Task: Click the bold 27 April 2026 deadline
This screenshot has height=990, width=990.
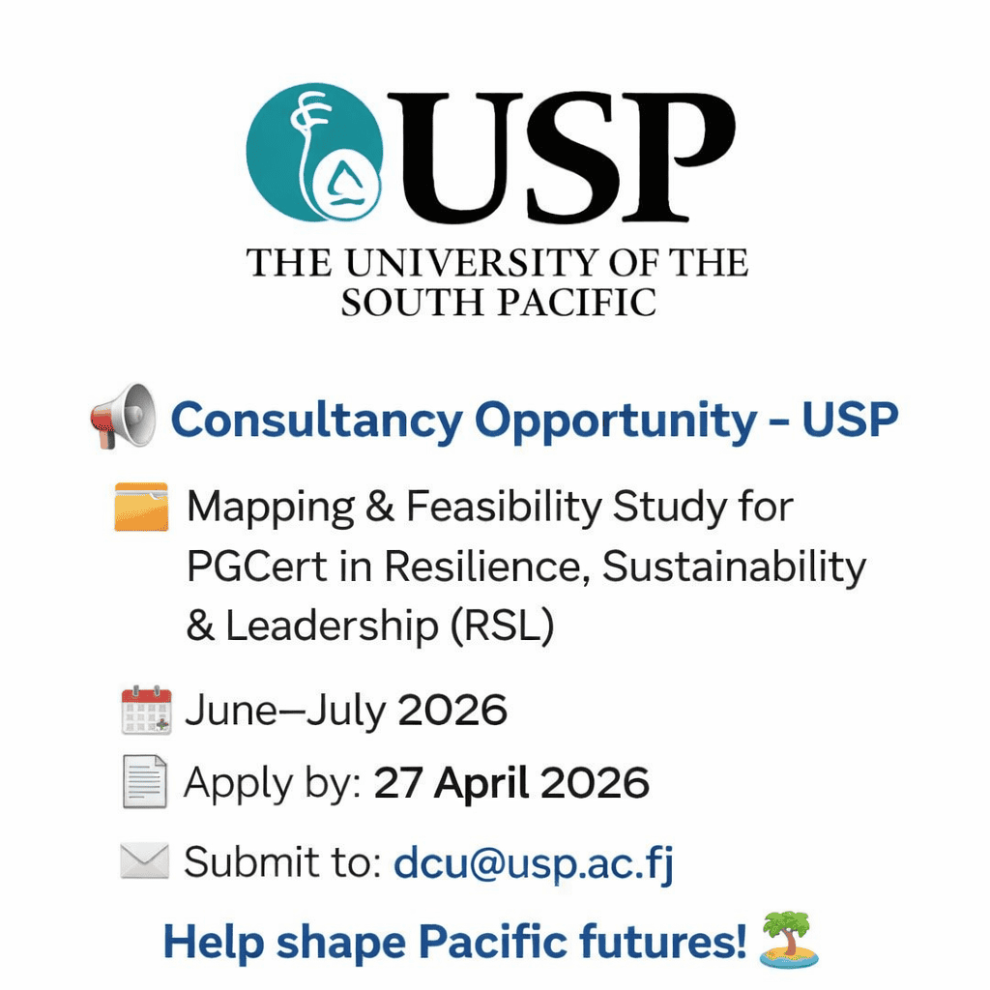Action: (x=511, y=783)
